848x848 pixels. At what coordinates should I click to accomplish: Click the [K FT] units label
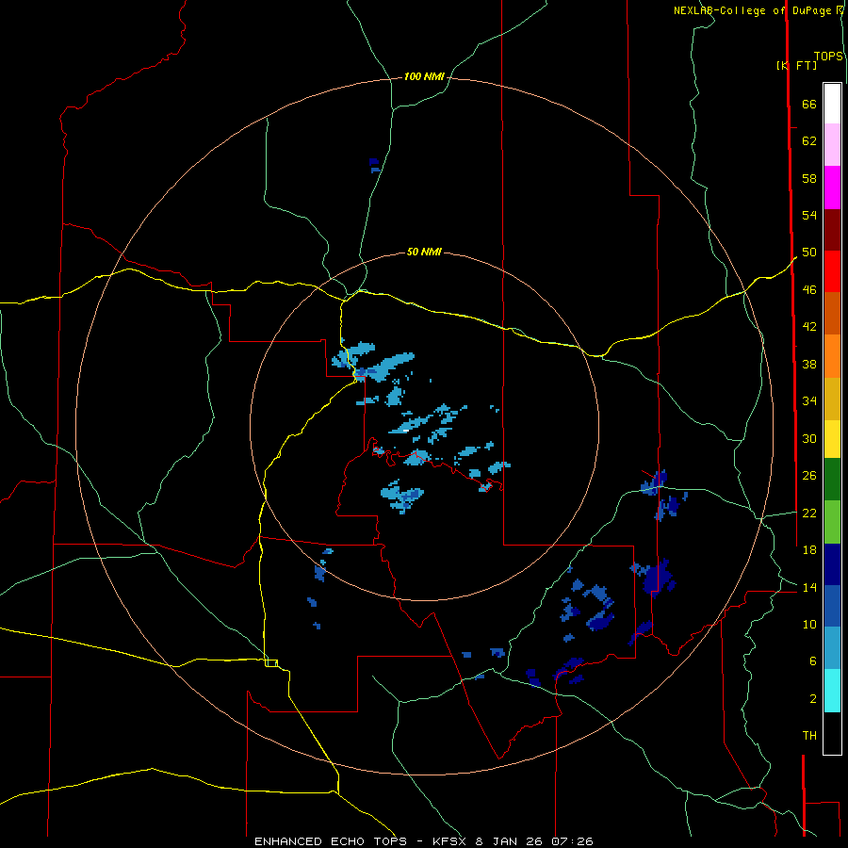(796, 65)
